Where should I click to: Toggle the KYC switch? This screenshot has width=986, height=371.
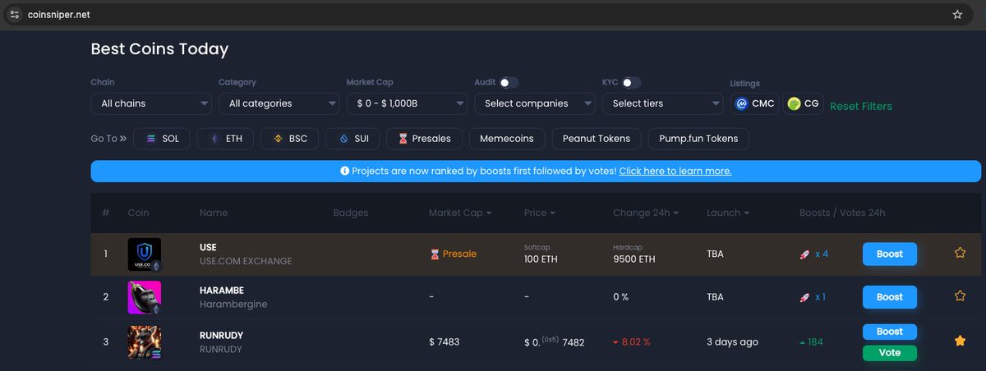(x=632, y=82)
